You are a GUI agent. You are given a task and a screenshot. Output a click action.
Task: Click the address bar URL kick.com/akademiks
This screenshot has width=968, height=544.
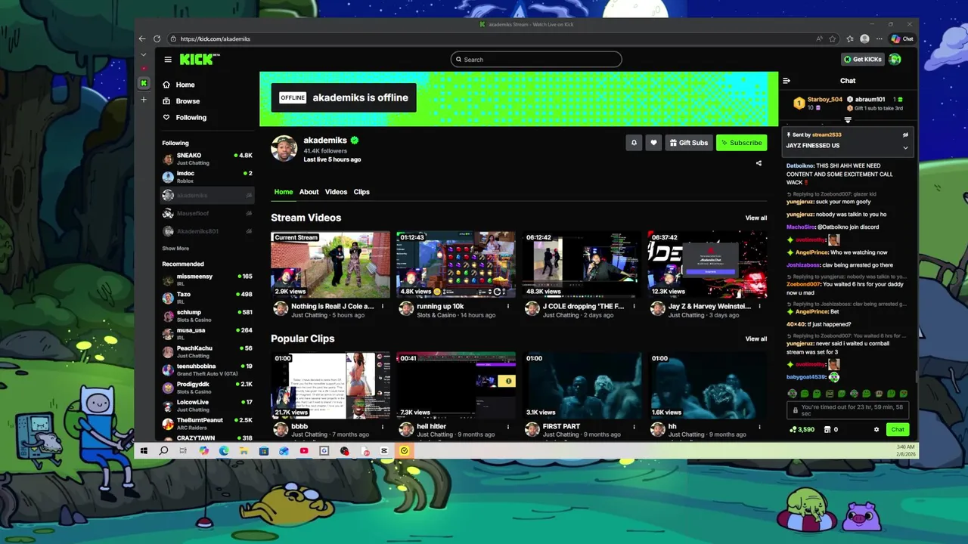pyautogui.click(x=215, y=39)
